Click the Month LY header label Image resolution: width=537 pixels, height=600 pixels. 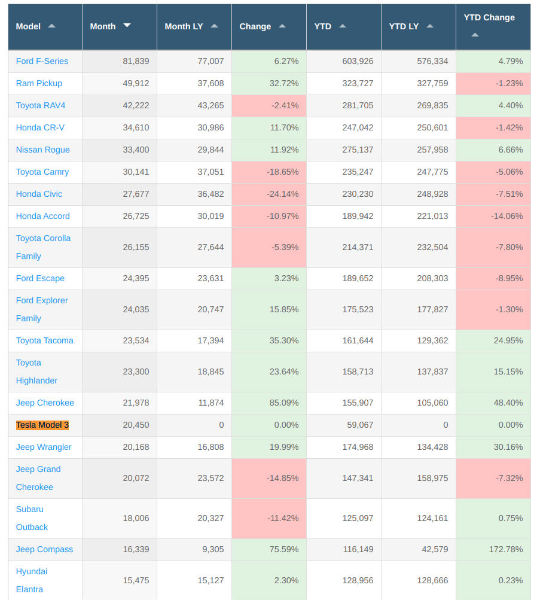click(184, 26)
